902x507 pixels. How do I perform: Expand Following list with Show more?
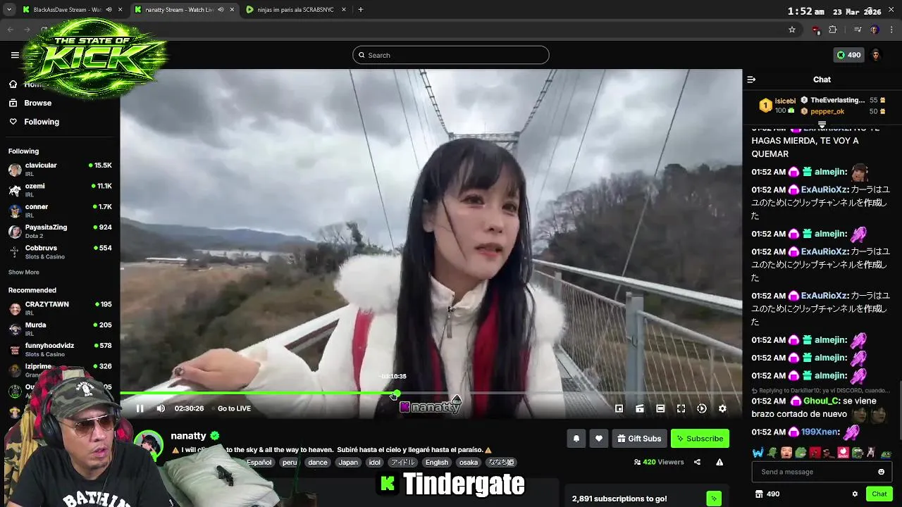24,273
